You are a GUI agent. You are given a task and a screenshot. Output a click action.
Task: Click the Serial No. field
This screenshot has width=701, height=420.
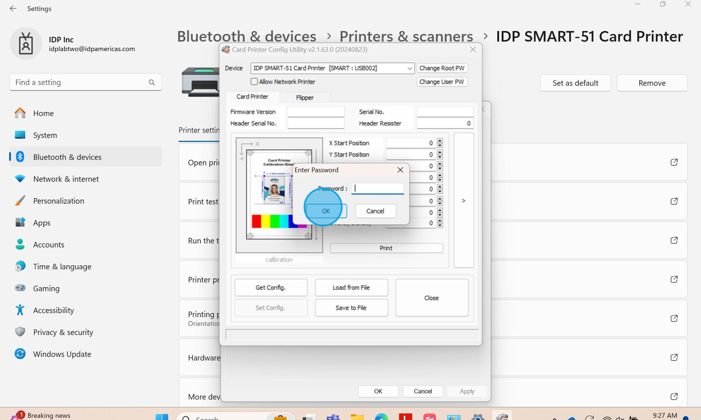pyautogui.click(x=445, y=112)
